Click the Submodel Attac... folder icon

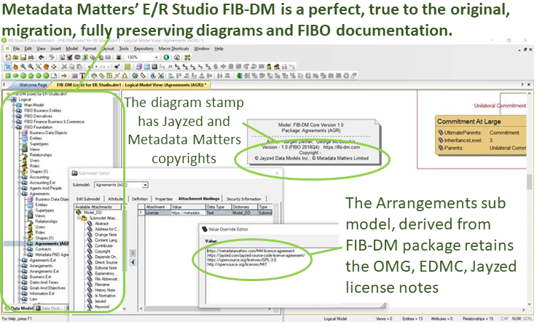(85, 218)
